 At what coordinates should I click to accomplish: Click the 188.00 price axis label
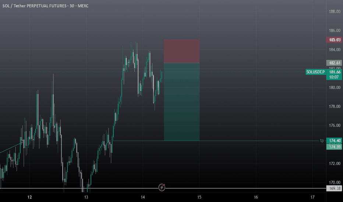335,12
